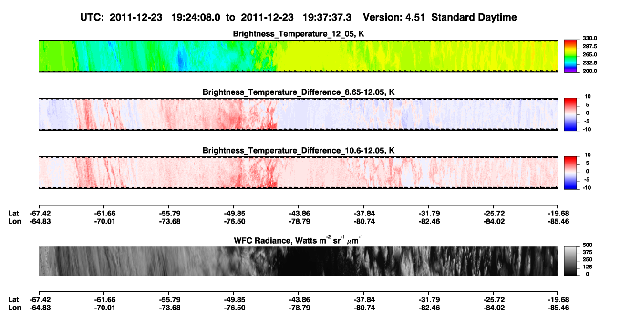Click latitude -61.66 on upper axis
The image size is (620, 318).
(104, 213)
